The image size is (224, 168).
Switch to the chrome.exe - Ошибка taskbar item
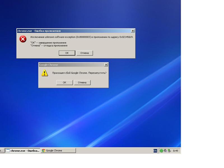pyautogui.click(x=23, y=151)
